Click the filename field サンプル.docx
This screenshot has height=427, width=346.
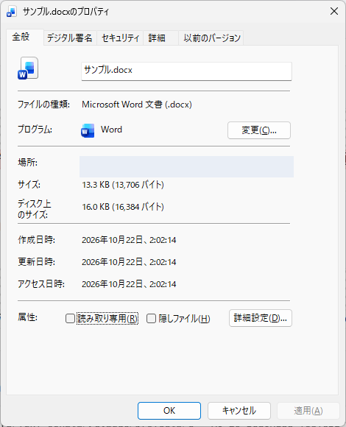pyautogui.click(x=186, y=71)
